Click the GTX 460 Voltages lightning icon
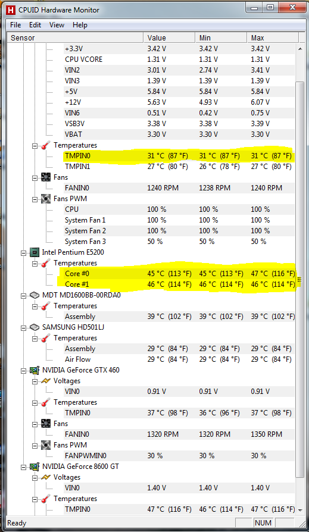309x532 pixels. [46, 381]
